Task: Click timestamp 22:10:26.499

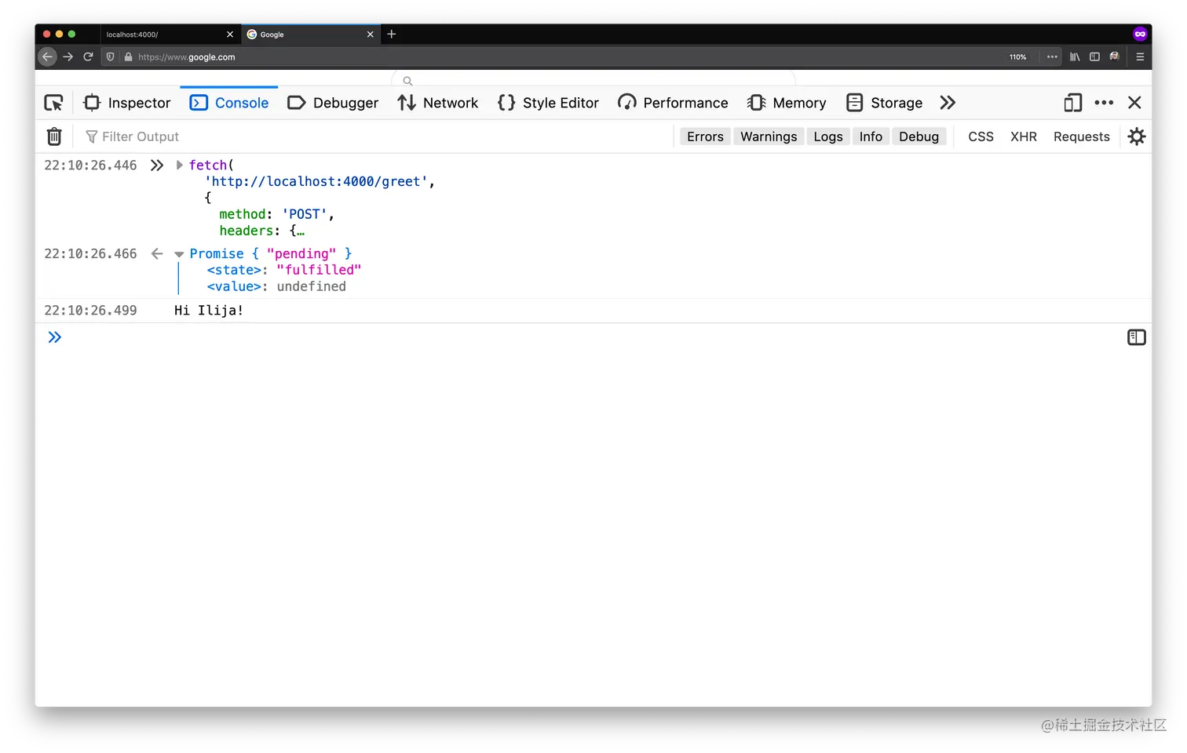Action: click(x=90, y=311)
